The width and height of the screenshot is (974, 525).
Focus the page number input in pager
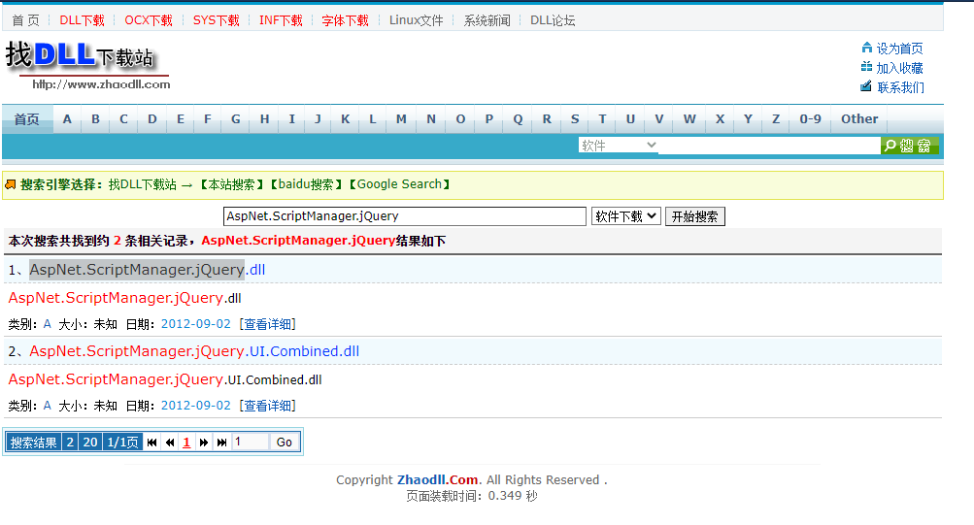[x=250, y=442]
